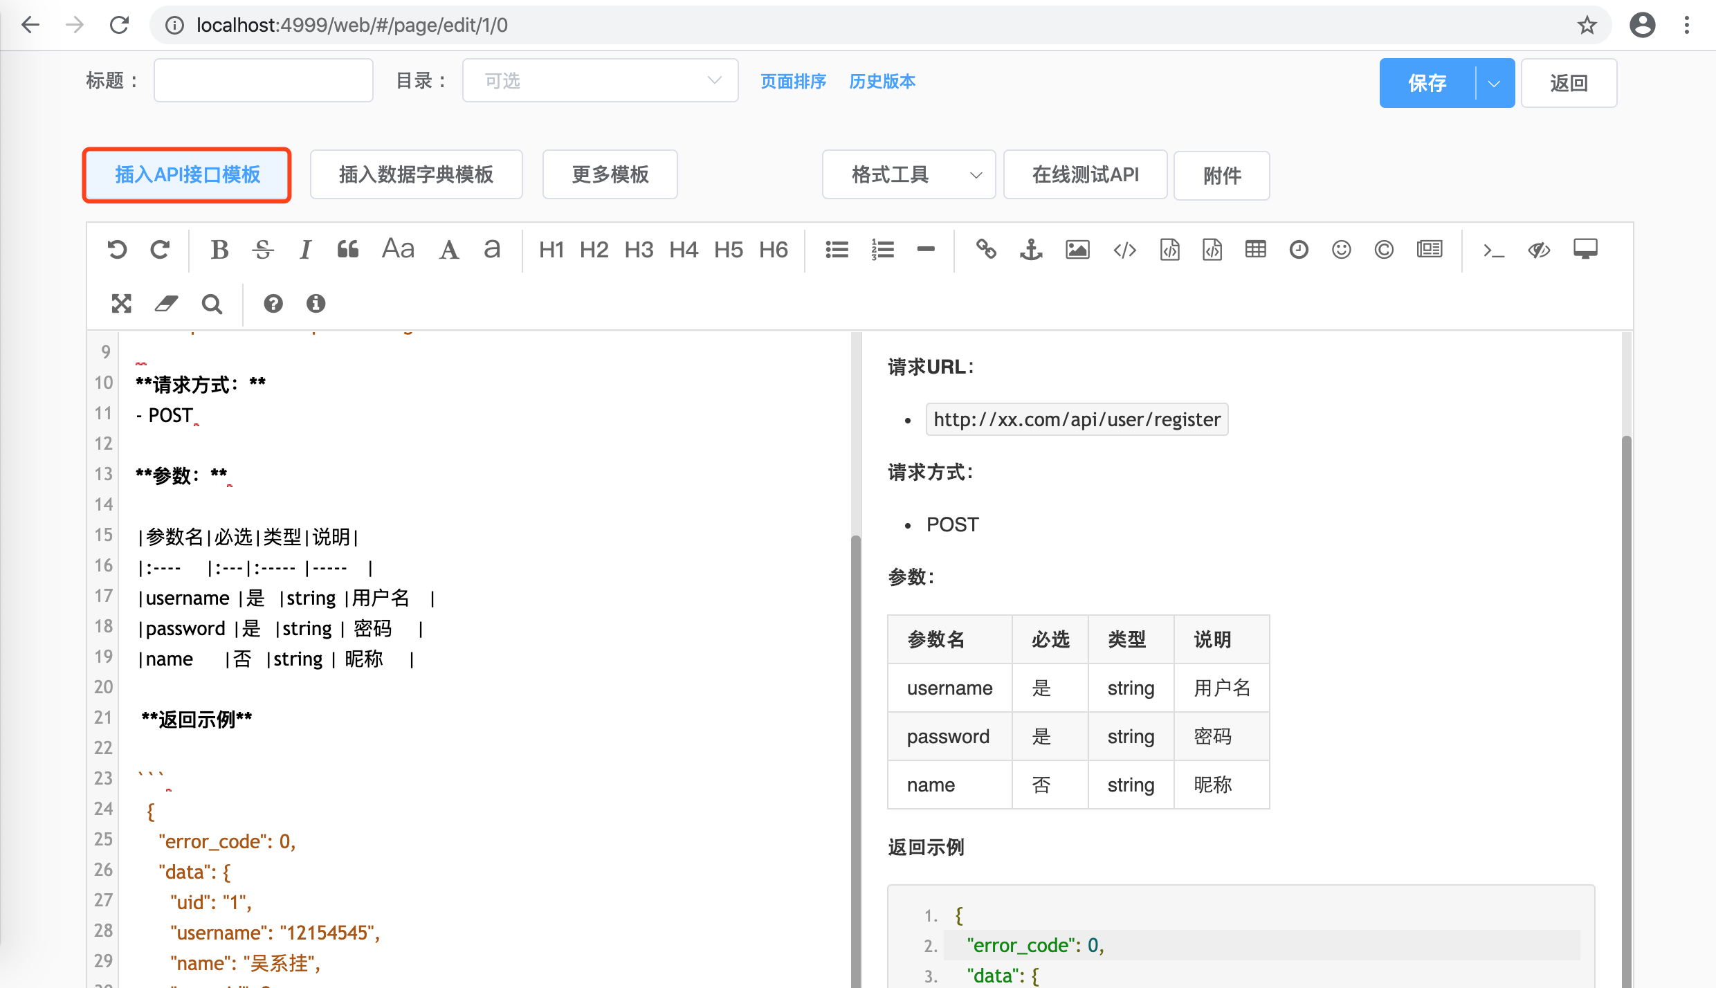Insert an unordered bullet list
Viewport: 1716px width, 988px height.
click(837, 249)
